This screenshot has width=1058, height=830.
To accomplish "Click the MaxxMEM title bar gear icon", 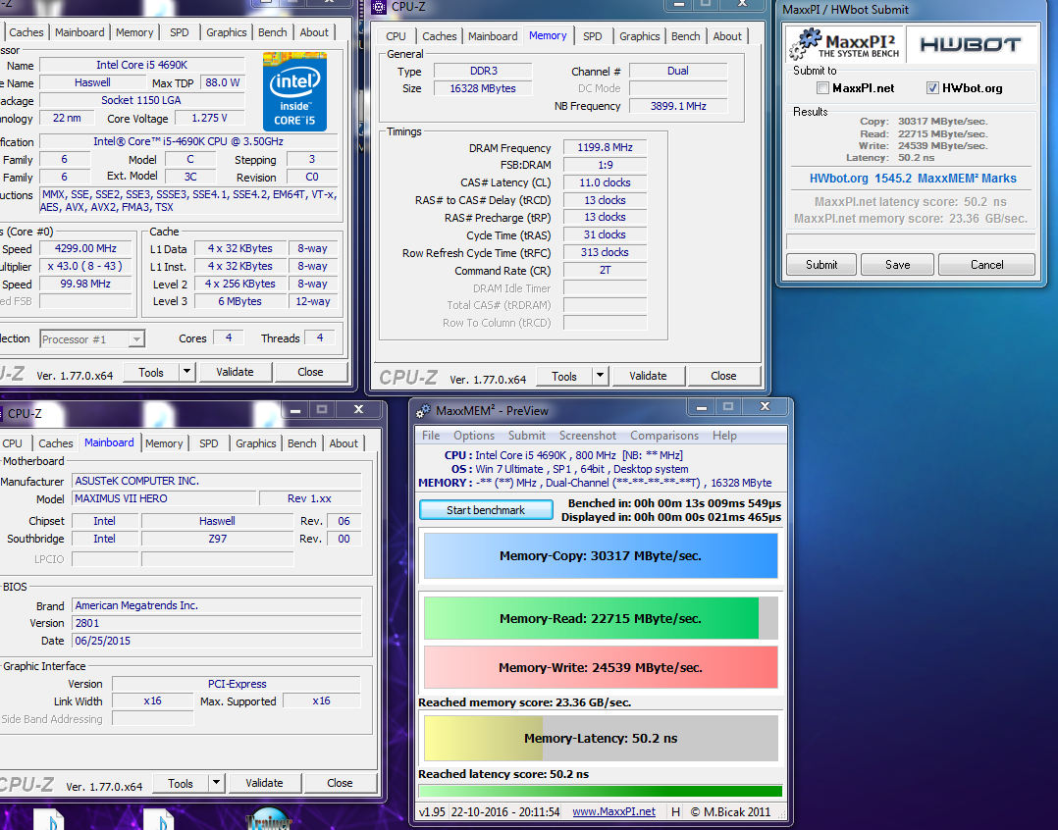I will click(x=423, y=411).
